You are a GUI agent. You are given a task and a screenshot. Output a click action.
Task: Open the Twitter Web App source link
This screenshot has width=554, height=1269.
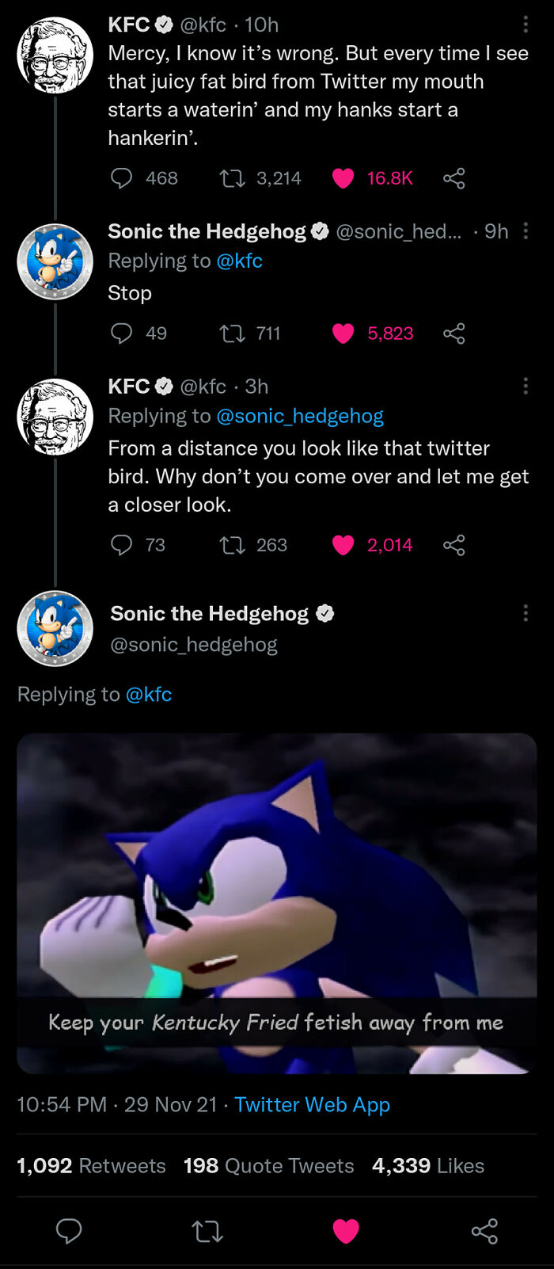[312, 1104]
